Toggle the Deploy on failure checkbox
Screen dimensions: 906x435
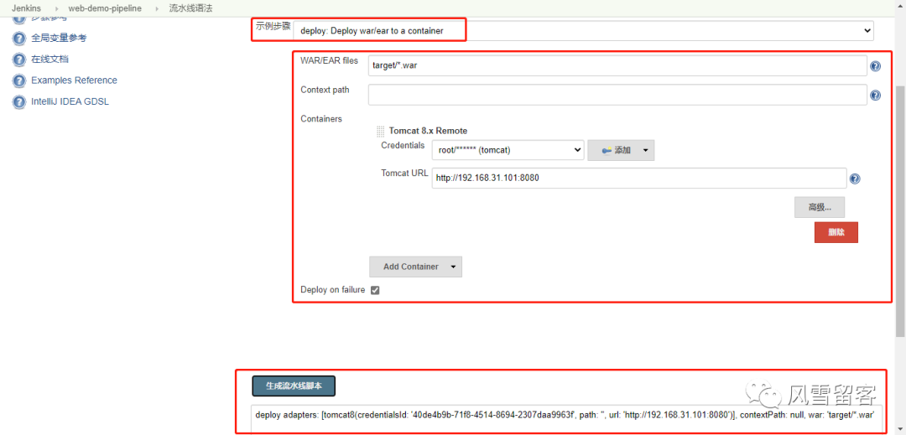[x=375, y=290]
